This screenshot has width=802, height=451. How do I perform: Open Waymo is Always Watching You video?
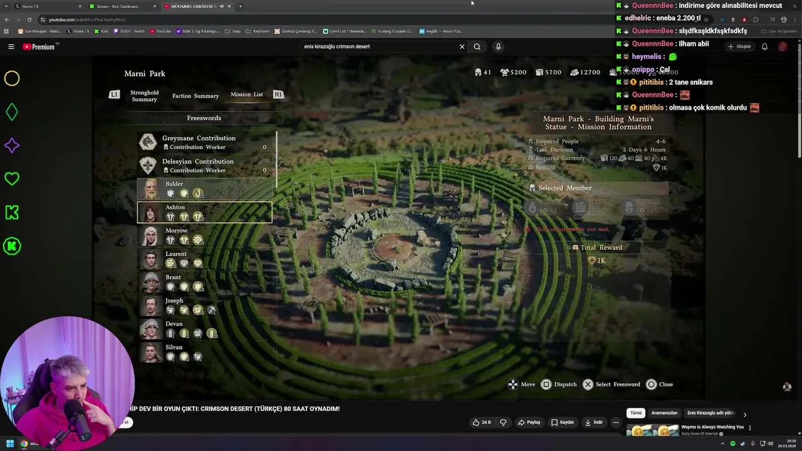pyautogui.click(x=712, y=427)
